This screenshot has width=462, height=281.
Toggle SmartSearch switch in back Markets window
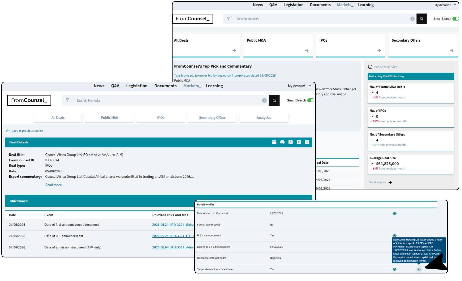(x=456, y=19)
